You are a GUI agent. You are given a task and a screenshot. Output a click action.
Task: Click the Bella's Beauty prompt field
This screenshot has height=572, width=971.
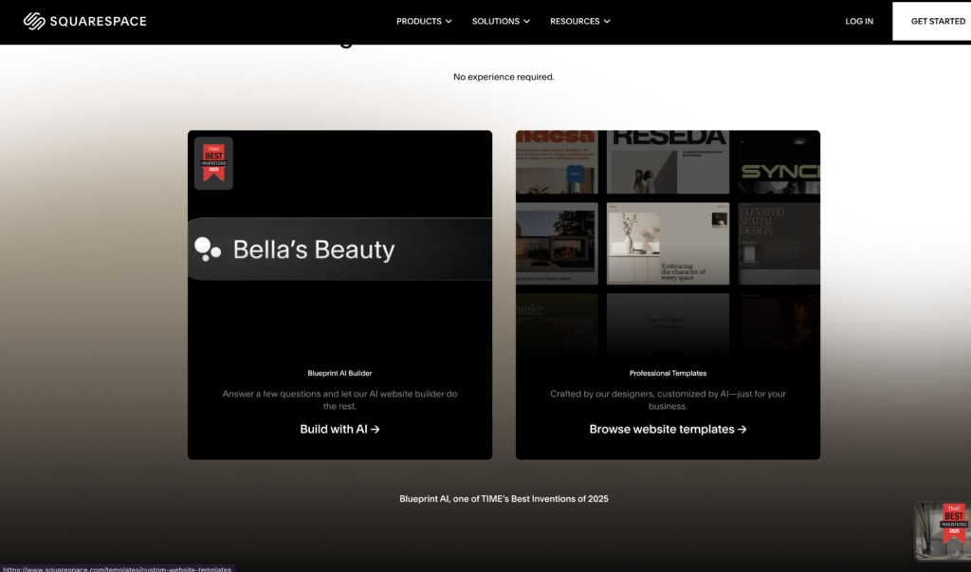click(x=341, y=249)
